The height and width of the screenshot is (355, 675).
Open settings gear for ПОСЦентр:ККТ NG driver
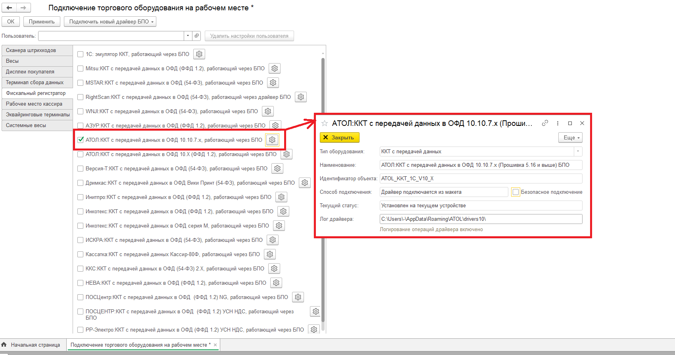coord(298,297)
